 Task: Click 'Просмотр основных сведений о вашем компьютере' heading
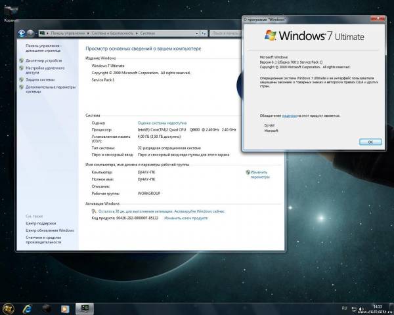(143, 49)
